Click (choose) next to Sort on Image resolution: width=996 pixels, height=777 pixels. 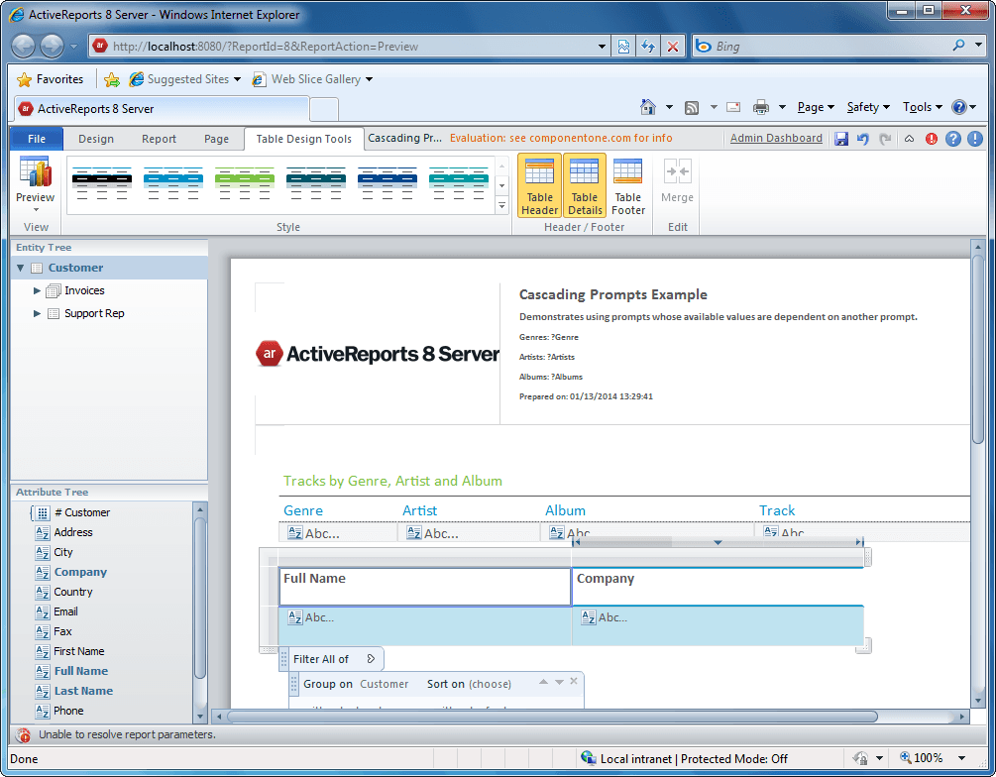pos(490,684)
